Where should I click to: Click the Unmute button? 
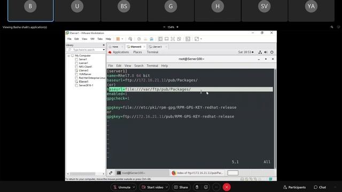(x=122, y=187)
